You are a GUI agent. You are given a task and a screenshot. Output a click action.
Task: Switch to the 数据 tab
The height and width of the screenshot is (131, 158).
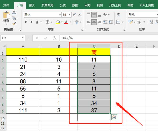click(75, 5)
